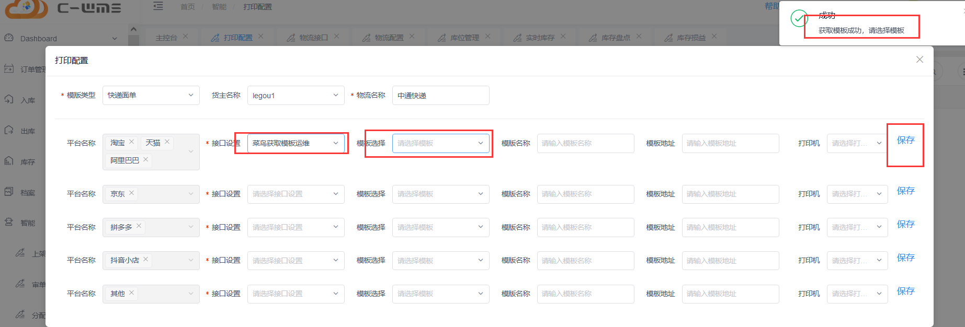
Task: Click the 入库 sidebar icon
Action: [x=9, y=99]
